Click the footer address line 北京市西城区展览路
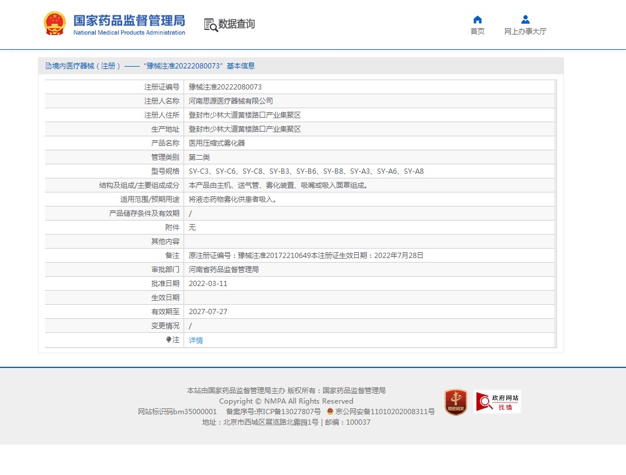This screenshot has width=626, height=475. click(286, 422)
